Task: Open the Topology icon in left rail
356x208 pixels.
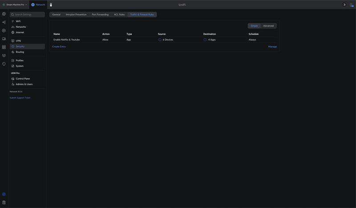Action: pyautogui.click(x=4, y=22)
